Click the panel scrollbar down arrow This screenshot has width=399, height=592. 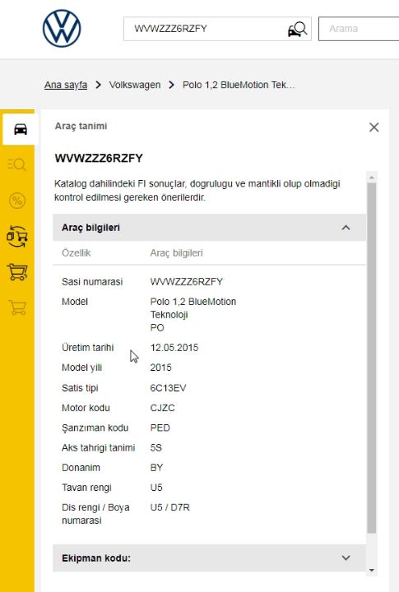[x=372, y=570]
